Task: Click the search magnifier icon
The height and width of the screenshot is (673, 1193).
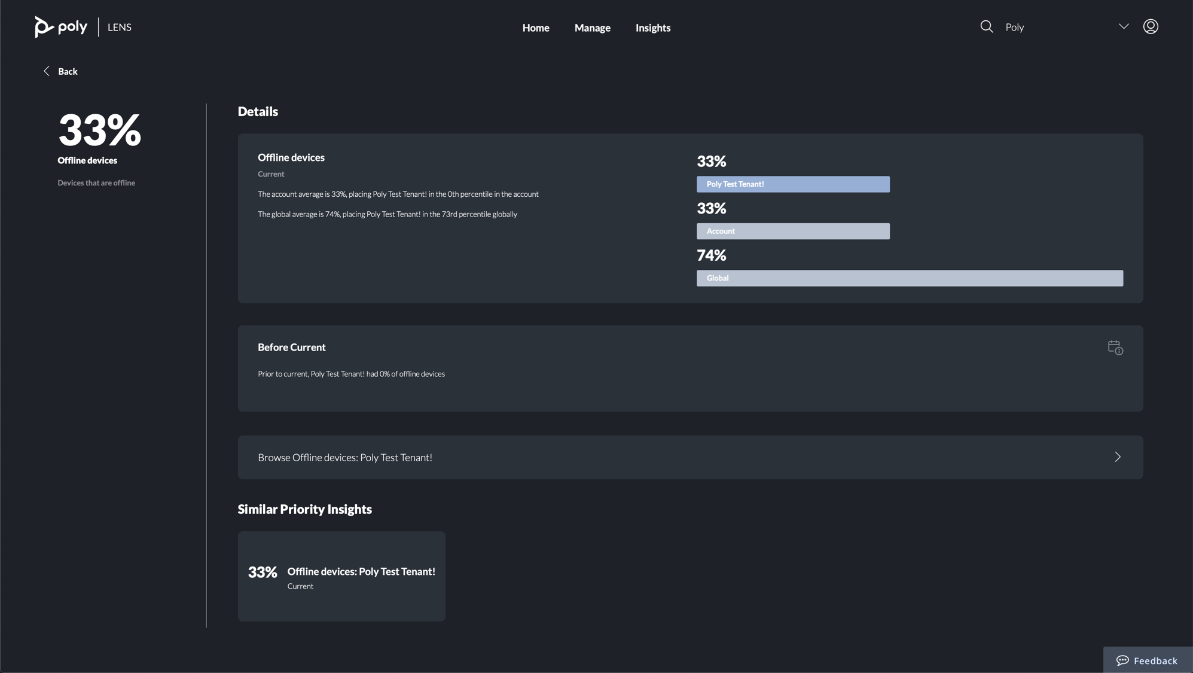Action: click(987, 27)
